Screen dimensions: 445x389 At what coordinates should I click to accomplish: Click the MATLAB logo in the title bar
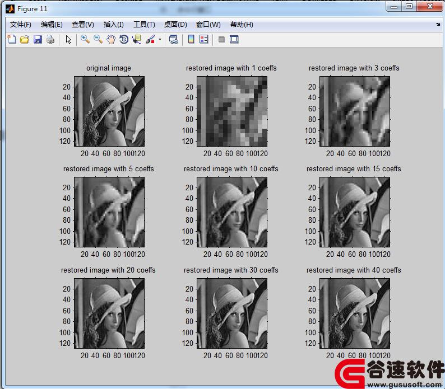pyautogui.click(x=10, y=9)
